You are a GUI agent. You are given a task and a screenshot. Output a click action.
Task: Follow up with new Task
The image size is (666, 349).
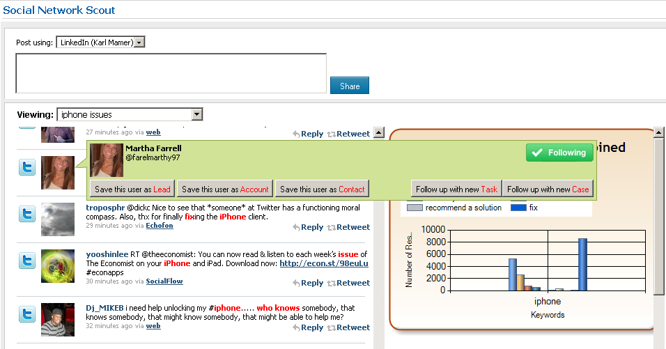pos(456,189)
